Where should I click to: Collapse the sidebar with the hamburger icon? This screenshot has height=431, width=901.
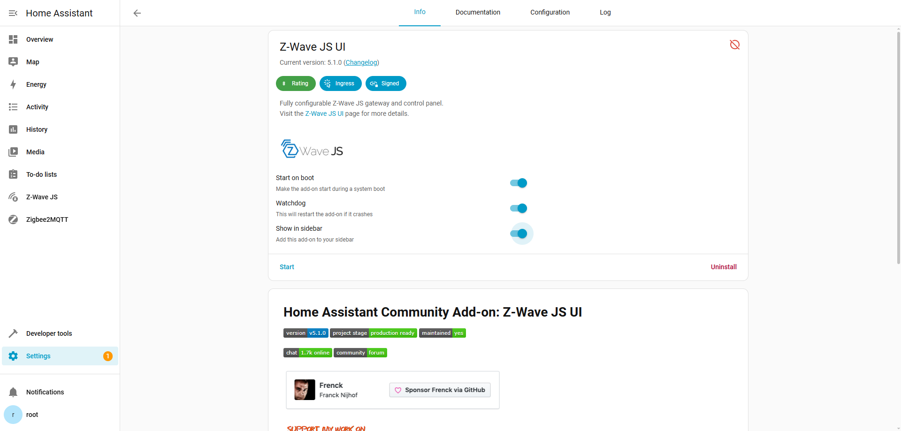(13, 13)
